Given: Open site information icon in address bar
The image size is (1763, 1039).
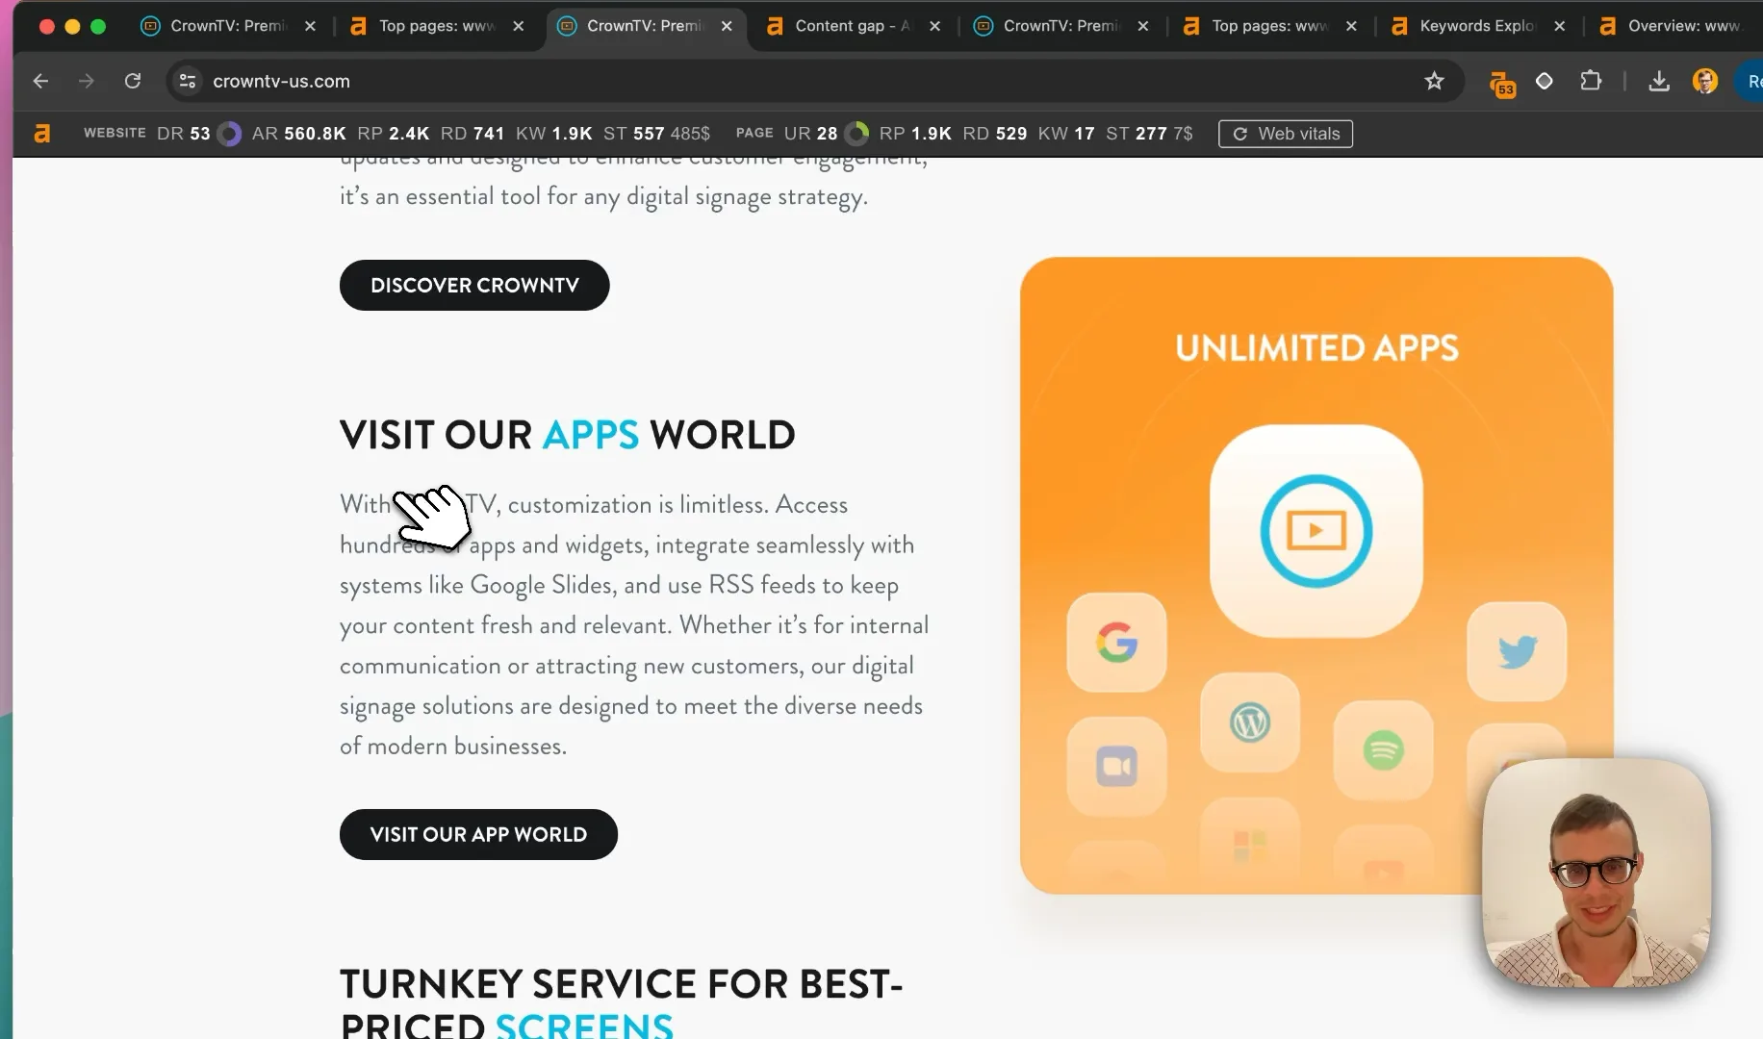Looking at the screenshot, I should click(188, 82).
